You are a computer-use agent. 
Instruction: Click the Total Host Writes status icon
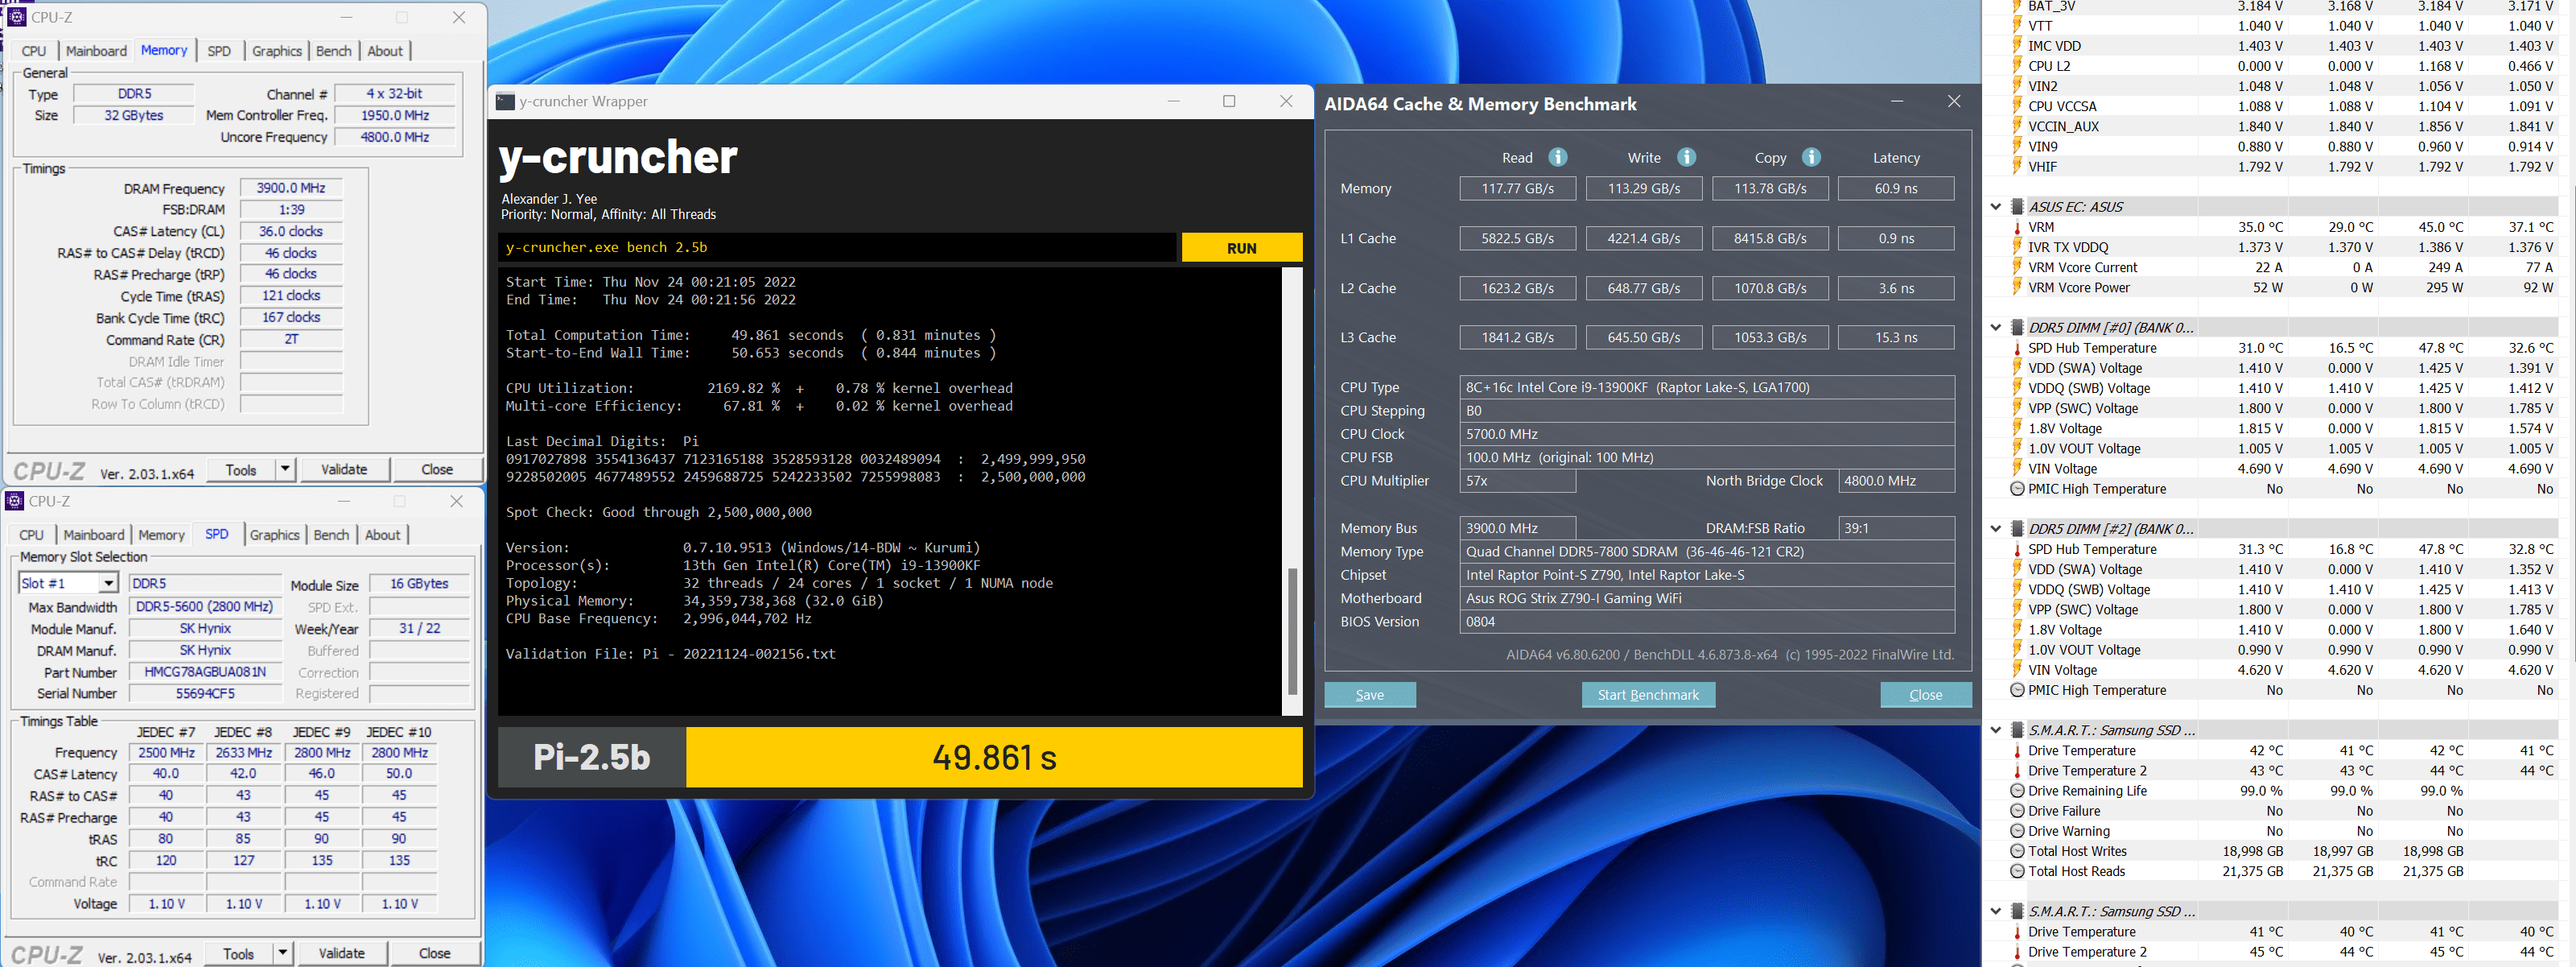coord(2017,851)
